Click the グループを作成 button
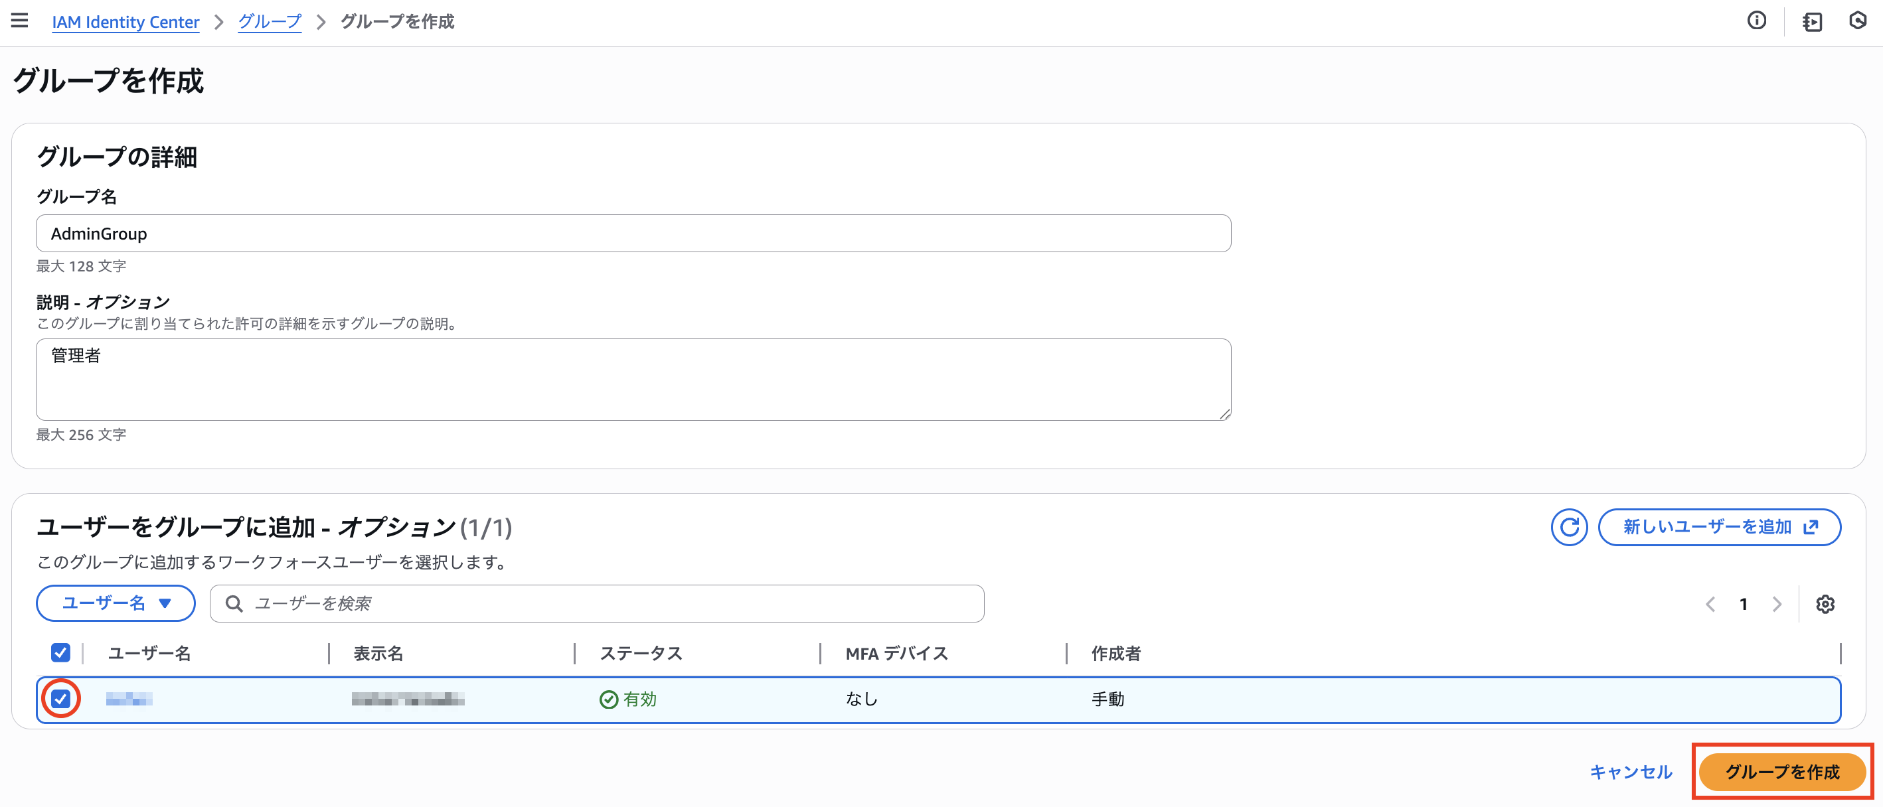The width and height of the screenshot is (1883, 807). (1783, 772)
